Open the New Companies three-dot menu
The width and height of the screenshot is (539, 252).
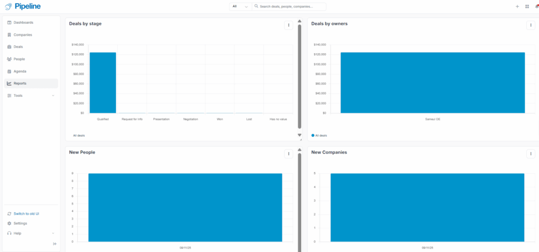531,154
